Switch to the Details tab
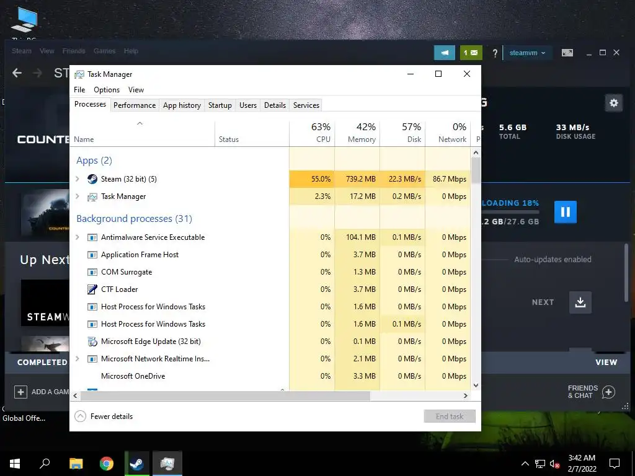This screenshot has width=635, height=476. pyautogui.click(x=275, y=105)
